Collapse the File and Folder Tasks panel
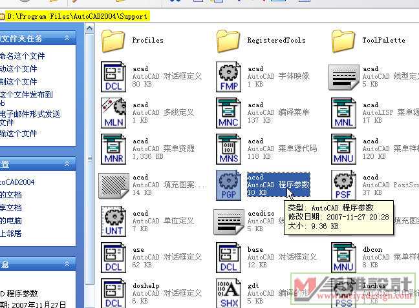419x308 pixels. coord(67,38)
